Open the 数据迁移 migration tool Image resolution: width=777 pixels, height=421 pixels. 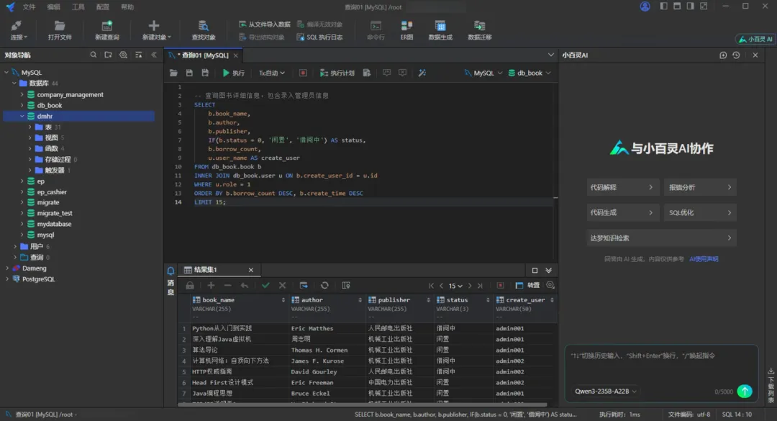[480, 30]
